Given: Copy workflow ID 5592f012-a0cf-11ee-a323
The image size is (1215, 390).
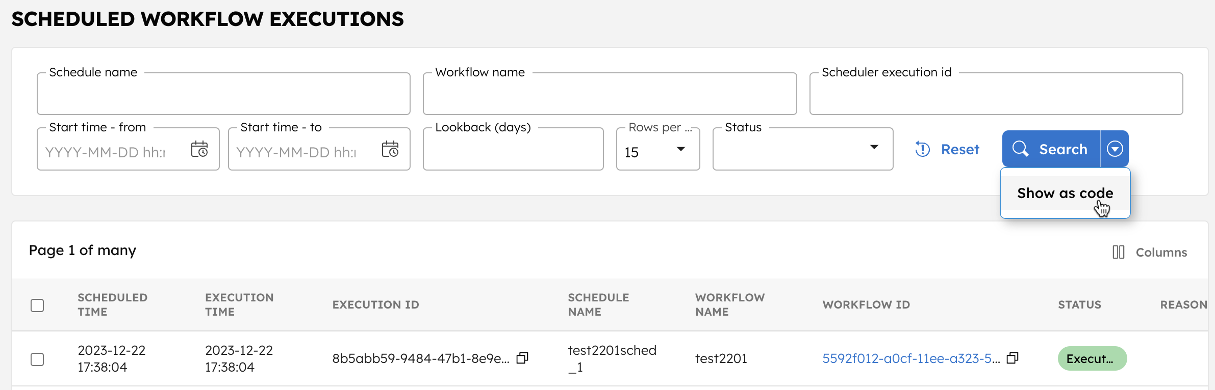Looking at the screenshot, I should point(1012,358).
